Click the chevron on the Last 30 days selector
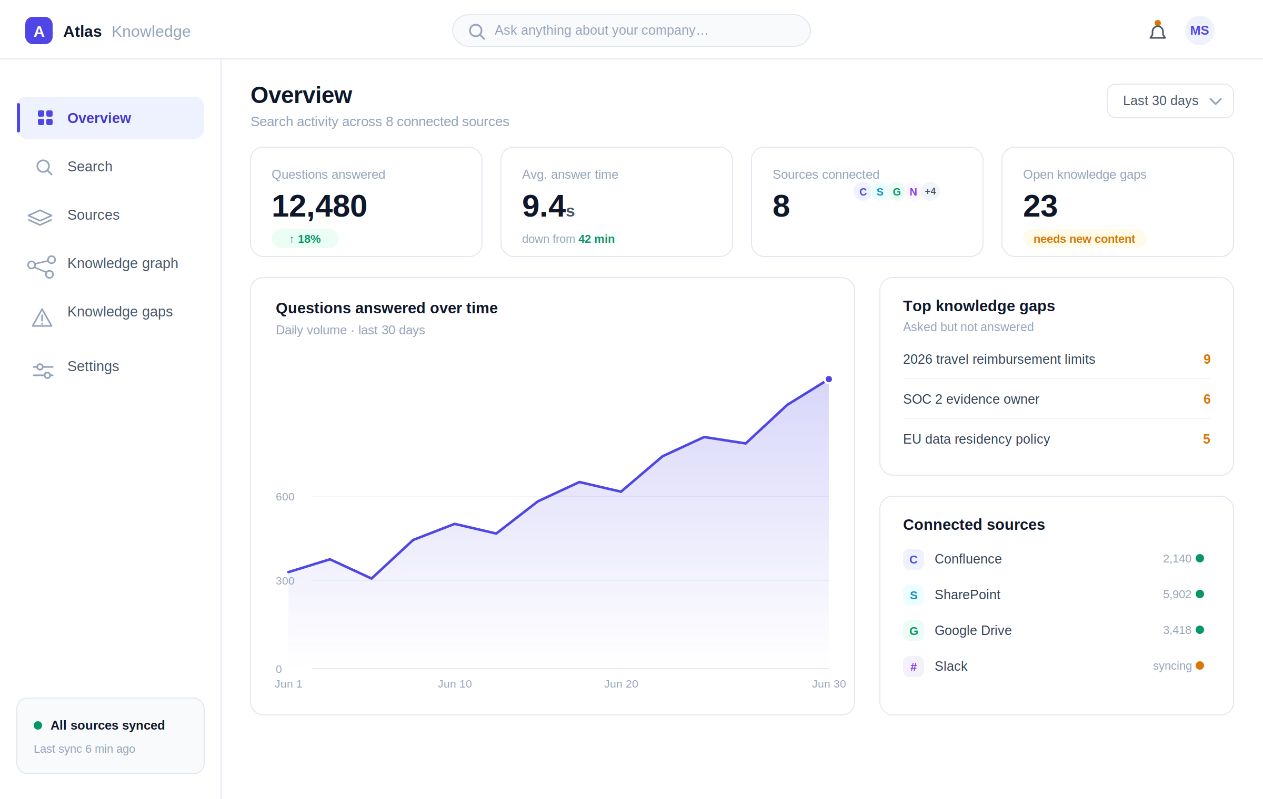Image resolution: width=1263 pixels, height=799 pixels. 1216,101
